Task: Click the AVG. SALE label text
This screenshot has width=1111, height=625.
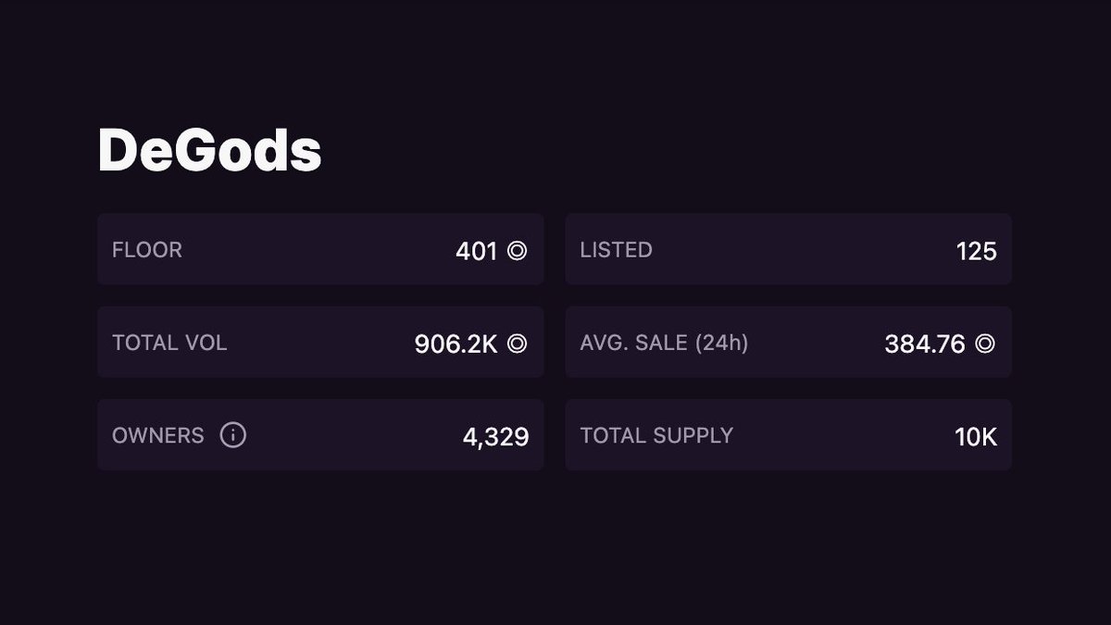Action: point(633,343)
